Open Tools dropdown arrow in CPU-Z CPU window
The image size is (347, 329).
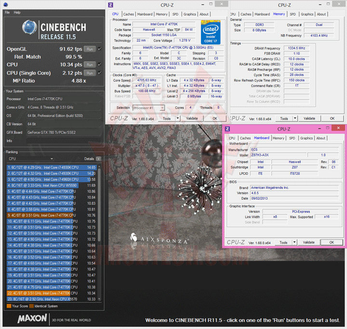coord(178,118)
